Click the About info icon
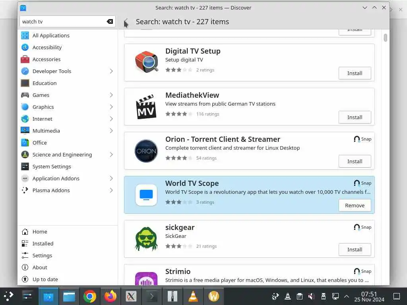Viewport: 407px width, 305px height. pos(25,267)
